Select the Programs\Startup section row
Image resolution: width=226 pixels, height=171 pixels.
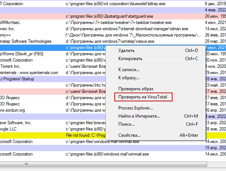tap(53, 79)
